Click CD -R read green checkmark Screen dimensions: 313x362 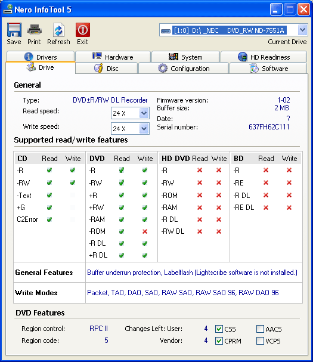pos(49,171)
